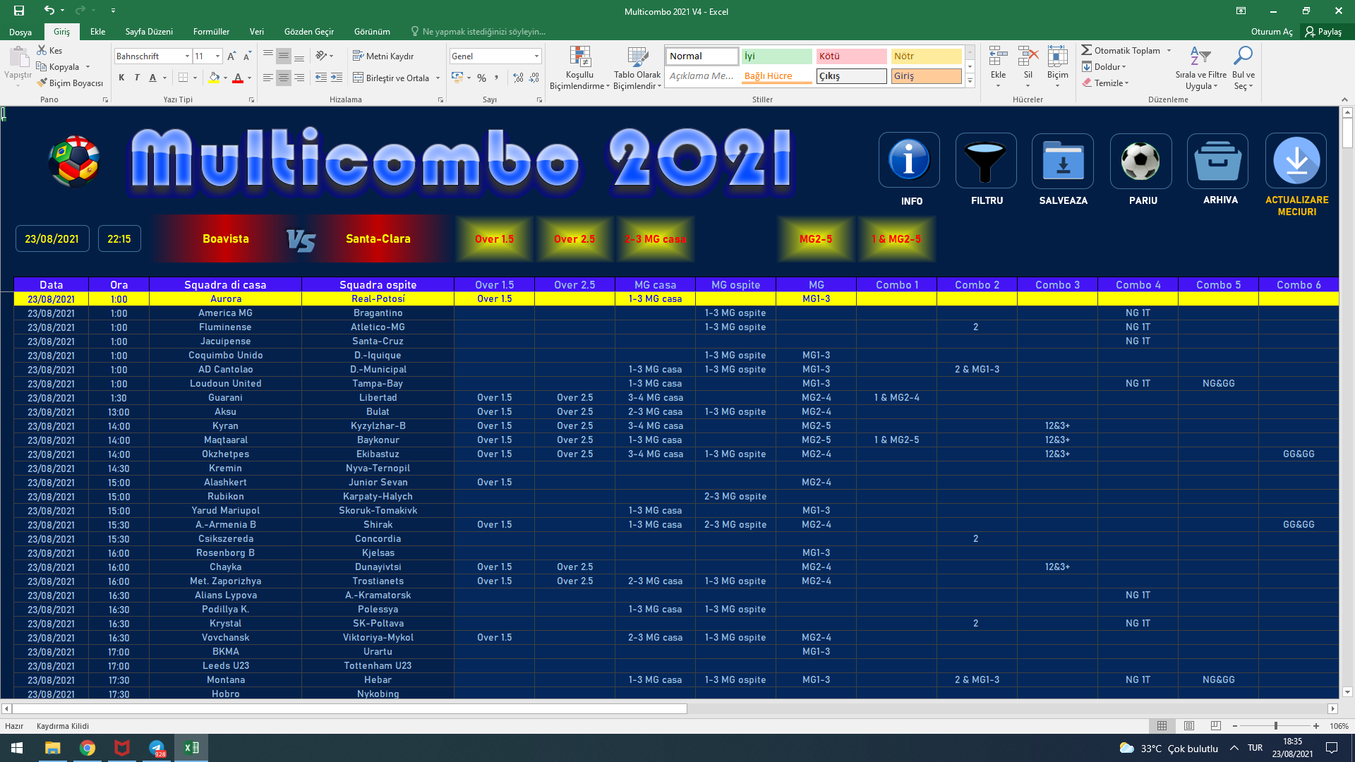Viewport: 1355px width, 762px height.
Task: Click the Biçim format cells icon
Action: click(x=1057, y=56)
